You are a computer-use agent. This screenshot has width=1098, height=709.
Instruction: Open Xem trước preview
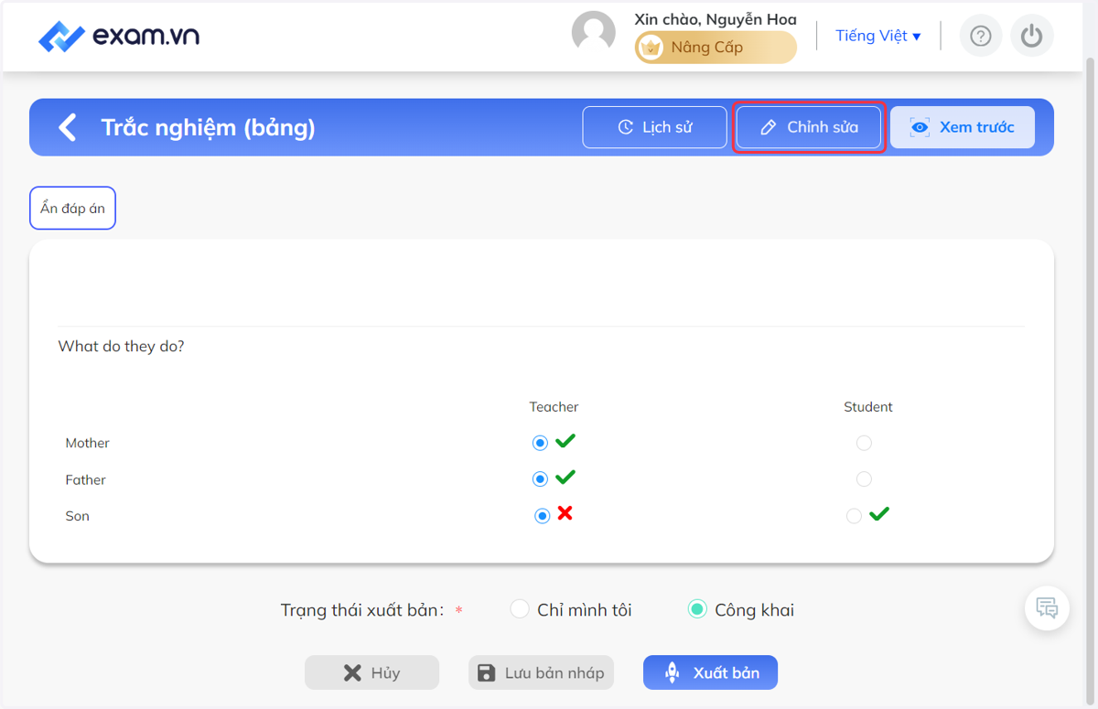pyautogui.click(x=963, y=127)
